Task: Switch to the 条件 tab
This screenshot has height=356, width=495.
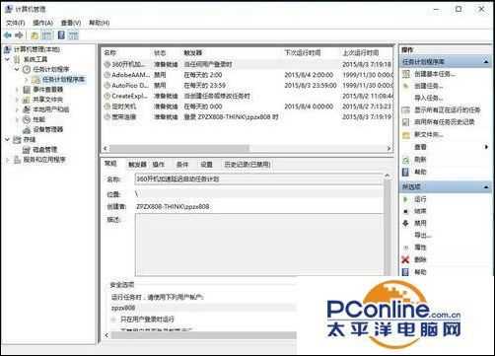Action: pos(182,165)
